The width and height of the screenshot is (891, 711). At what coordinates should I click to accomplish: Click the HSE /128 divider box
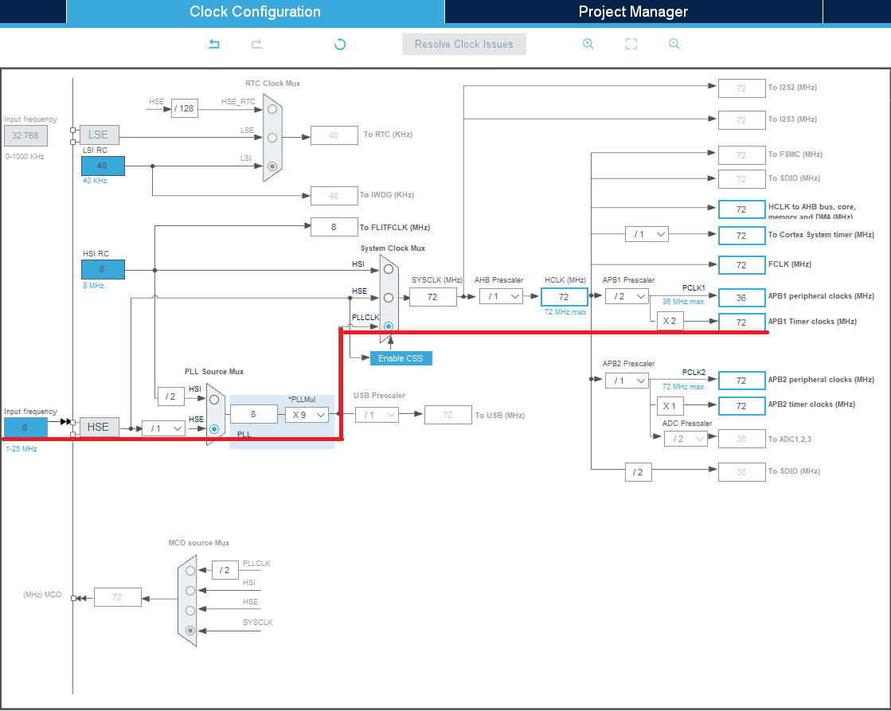click(x=185, y=108)
